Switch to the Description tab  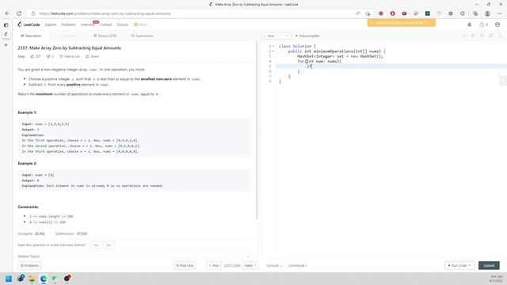pyautogui.click(x=31, y=36)
